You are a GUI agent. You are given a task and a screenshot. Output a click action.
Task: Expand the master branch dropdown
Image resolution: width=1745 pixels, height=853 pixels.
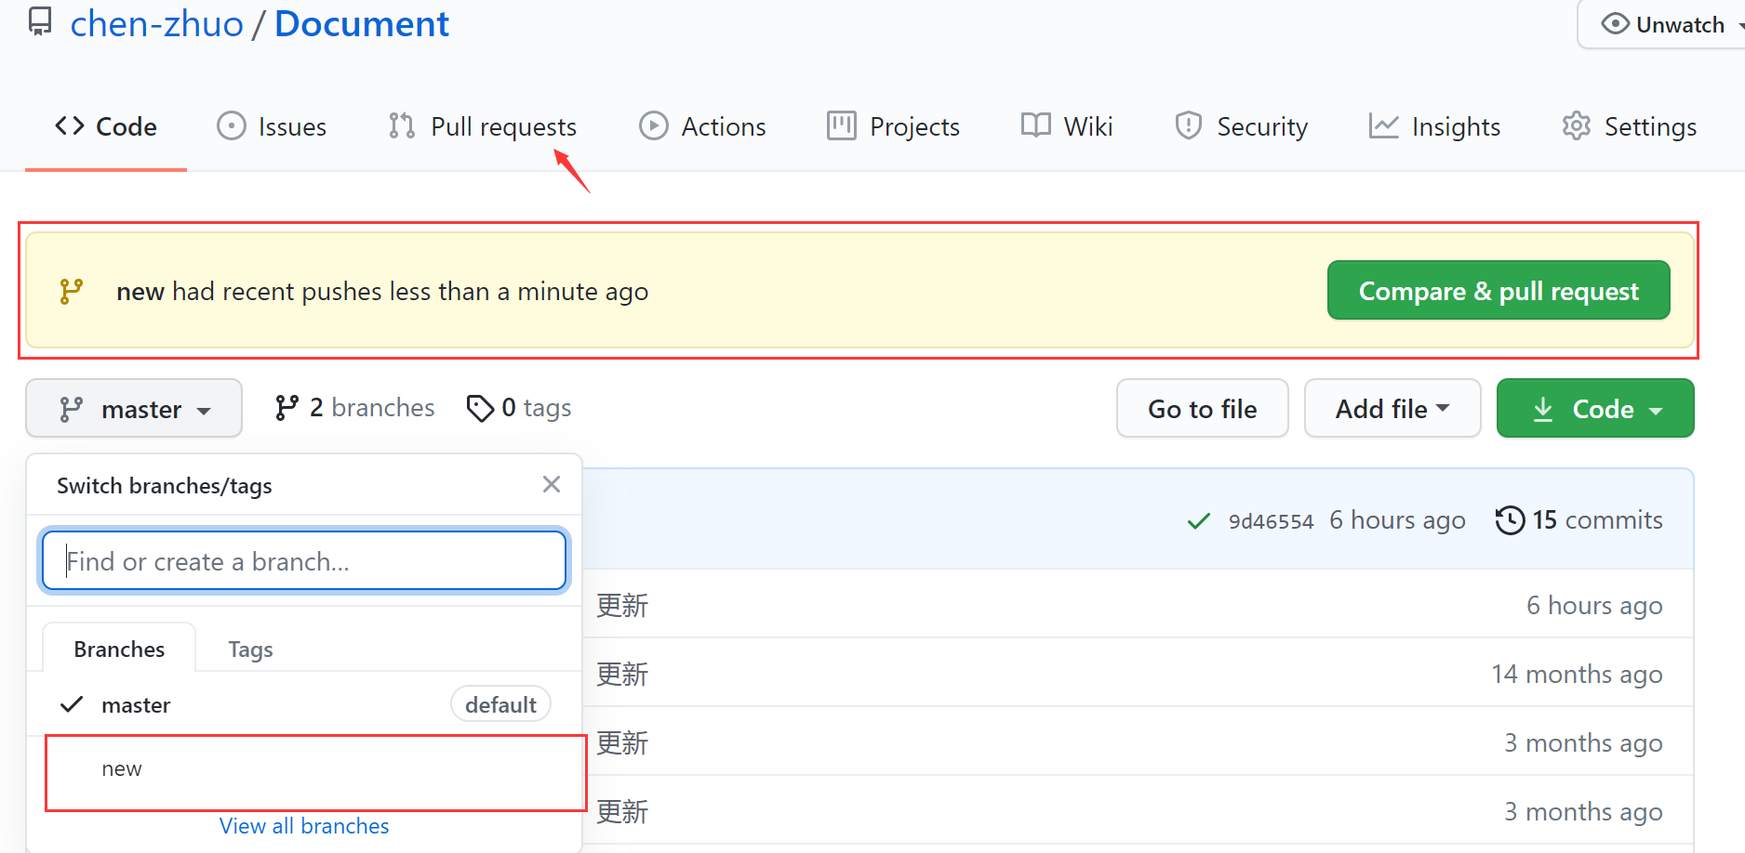pos(135,409)
